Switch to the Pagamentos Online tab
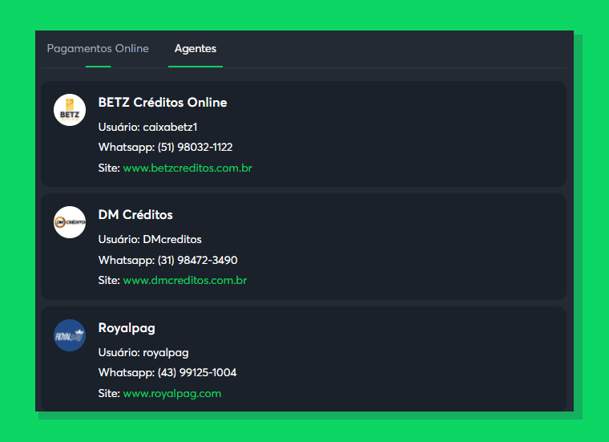This screenshot has width=609, height=442. [x=98, y=49]
